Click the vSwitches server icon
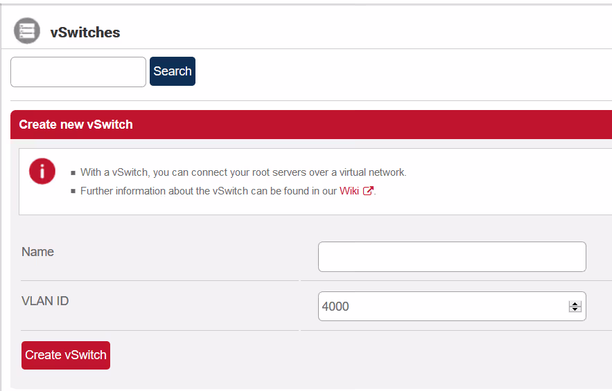The width and height of the screenshot is (612, 391). pos(27,31)
